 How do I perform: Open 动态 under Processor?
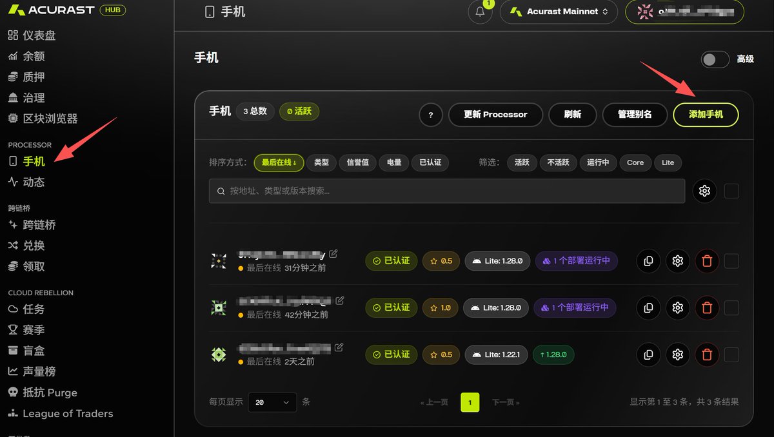tap(26, 182)
